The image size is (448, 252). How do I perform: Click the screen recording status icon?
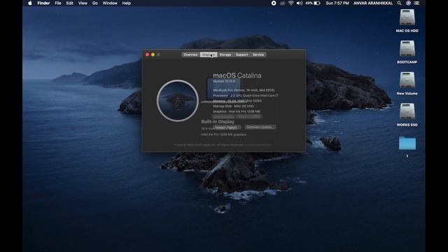tap(274, 3)
